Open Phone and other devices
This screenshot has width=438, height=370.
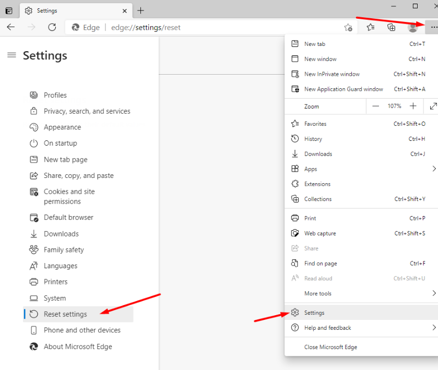(78, 330)
